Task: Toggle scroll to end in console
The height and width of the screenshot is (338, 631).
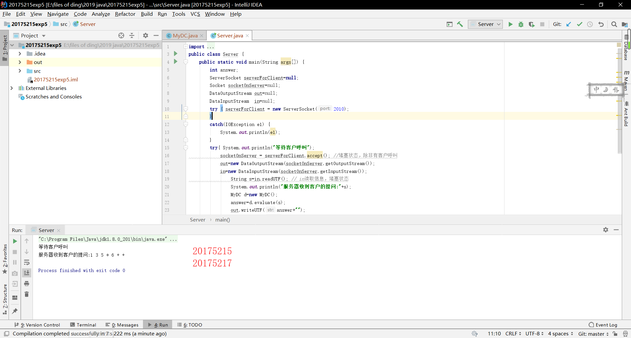Action: 27,273
